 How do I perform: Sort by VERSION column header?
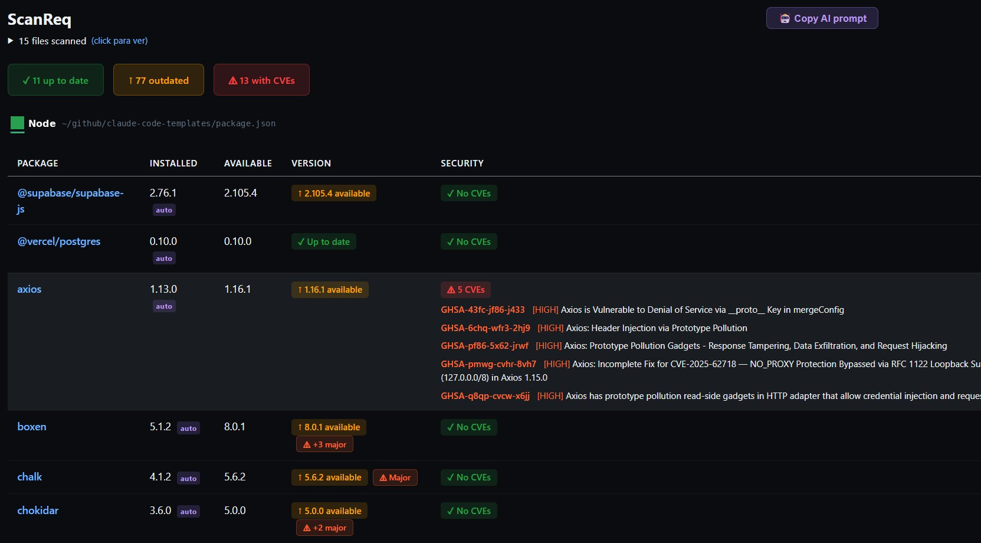[x=311, y=163]
